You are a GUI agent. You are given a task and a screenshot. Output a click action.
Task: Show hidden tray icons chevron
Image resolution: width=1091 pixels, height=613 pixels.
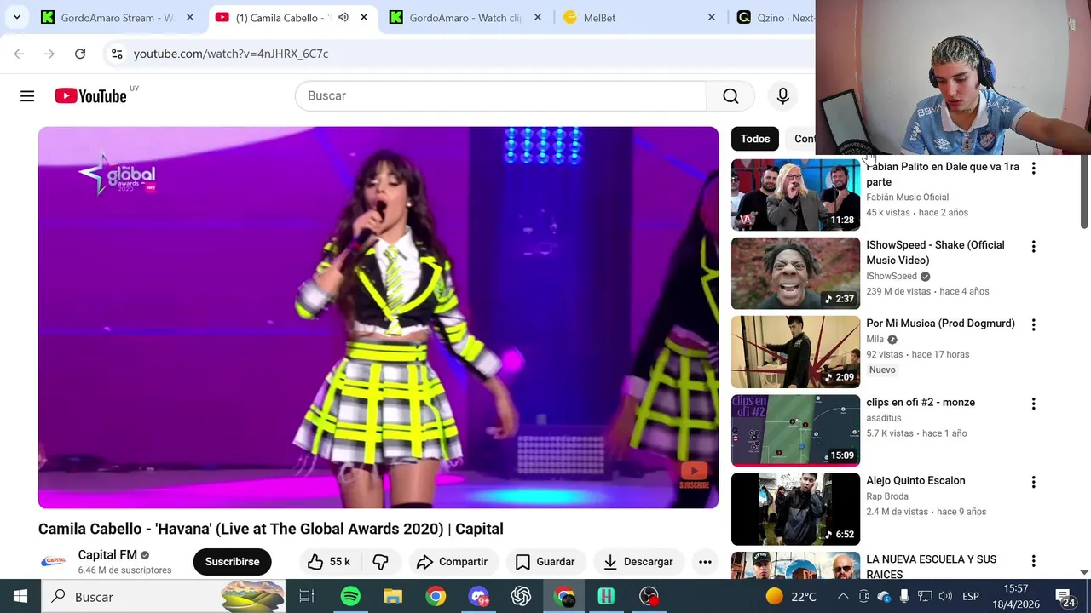(x=843, y=597)
